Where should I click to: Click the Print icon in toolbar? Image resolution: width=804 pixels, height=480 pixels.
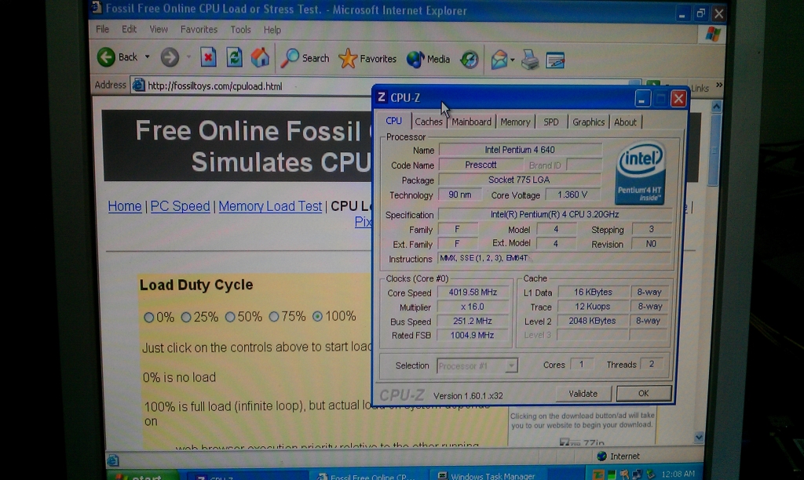click(x=530, y=60)
